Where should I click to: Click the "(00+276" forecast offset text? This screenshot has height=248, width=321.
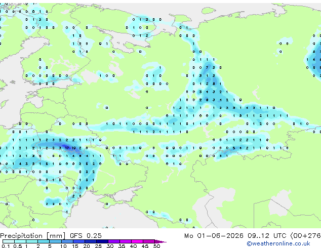[305, 236]
